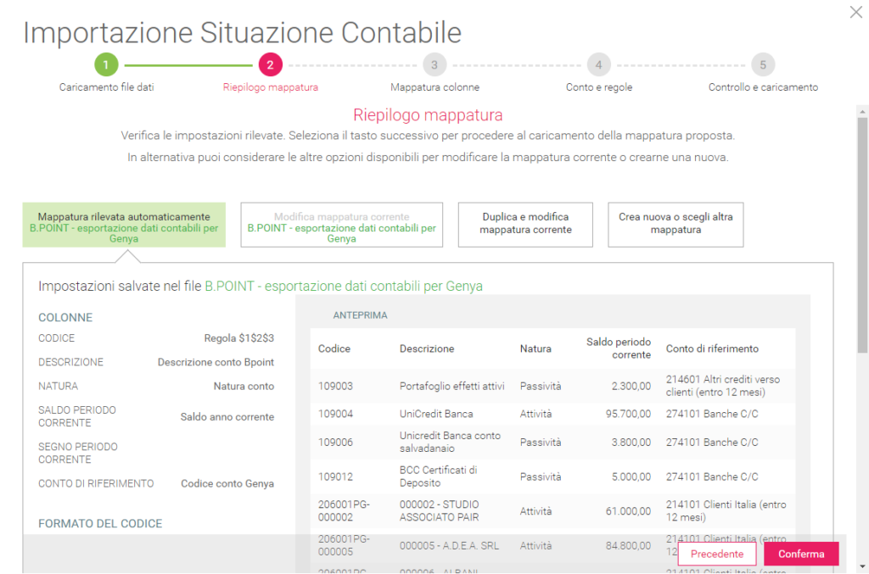Click the FORMATO DEL CODICE section heading
Image resolution: width=869 pixels, height=574 pixels.
click(100, 524)
